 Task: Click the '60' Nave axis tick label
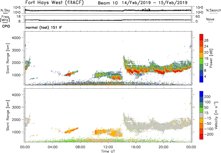tap(198, 17)
